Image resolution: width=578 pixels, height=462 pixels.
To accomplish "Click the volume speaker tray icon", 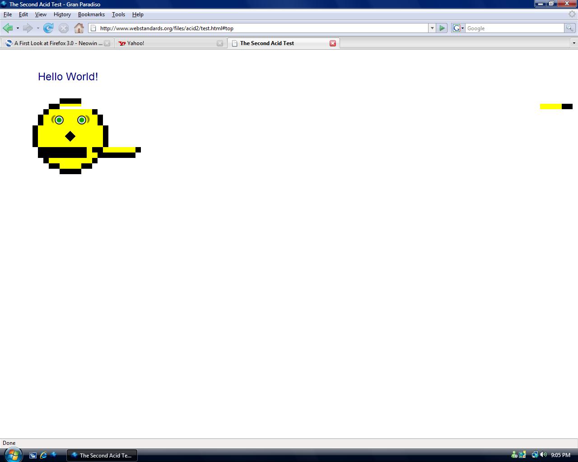I will coord(543,455).
